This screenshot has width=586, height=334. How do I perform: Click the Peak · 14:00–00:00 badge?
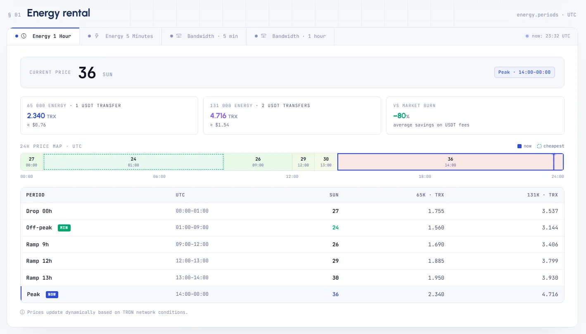click(524, 72)
